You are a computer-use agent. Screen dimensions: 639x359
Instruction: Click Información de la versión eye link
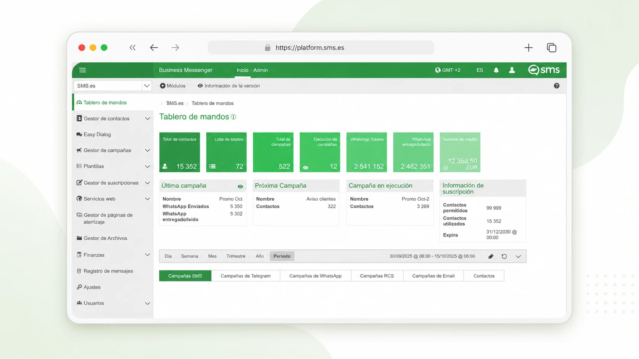pyautogui.click(x=229, y=86)
